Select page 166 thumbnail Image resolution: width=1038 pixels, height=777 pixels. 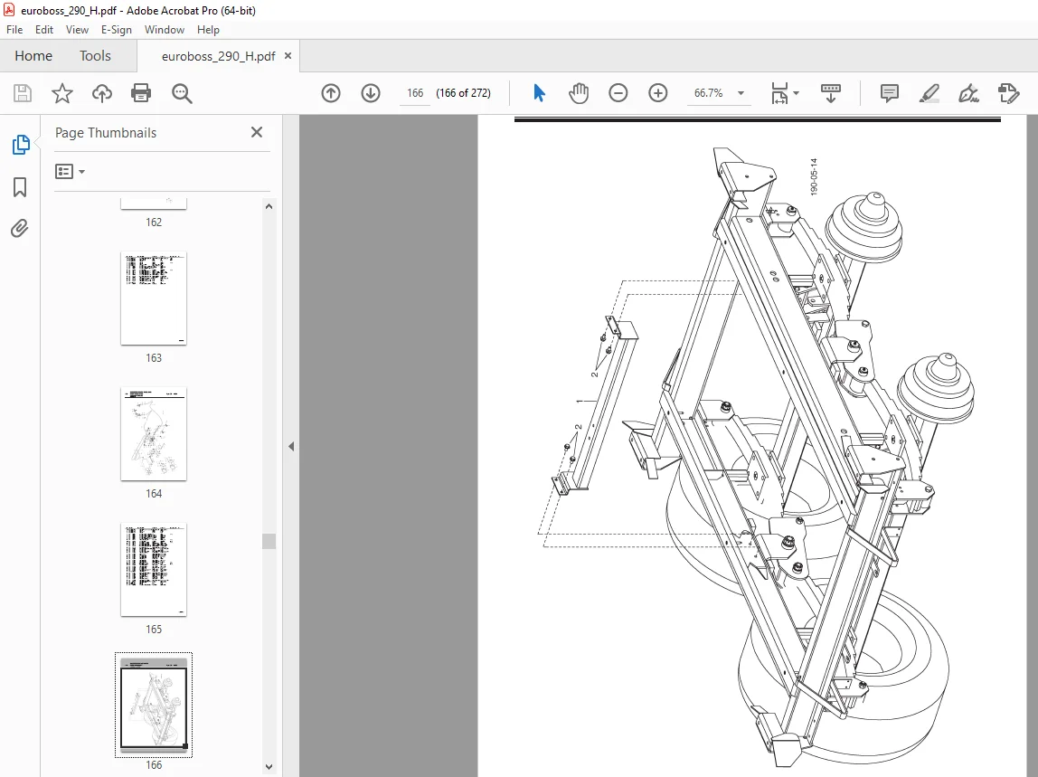click(x=154, y=706)
